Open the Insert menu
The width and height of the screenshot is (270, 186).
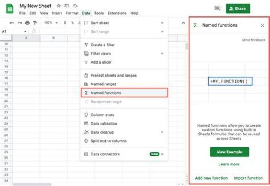coord(57,13)
